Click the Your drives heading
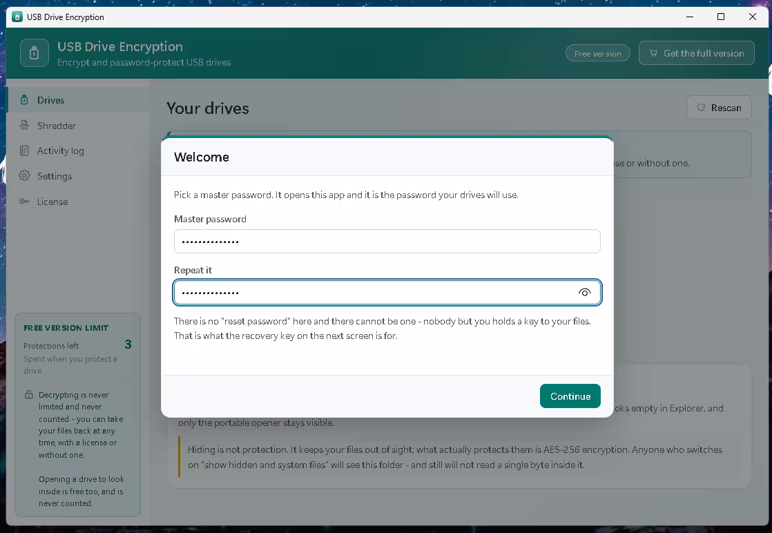Screen dimensions: 772x533 [208, 108]
